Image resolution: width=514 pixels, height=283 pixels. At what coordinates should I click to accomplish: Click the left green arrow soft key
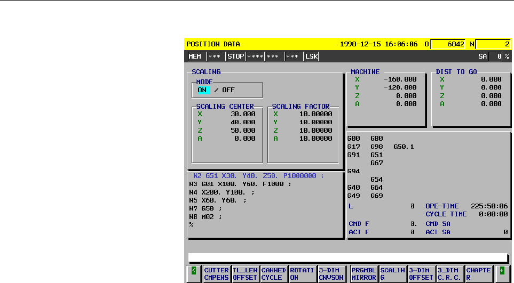(x=193, y=273)
